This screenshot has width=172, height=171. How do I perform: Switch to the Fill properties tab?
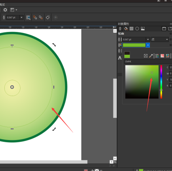pos(126,29)
